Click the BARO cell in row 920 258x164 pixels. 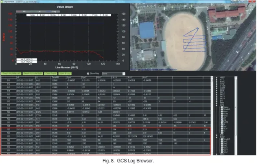click(43, 112)
